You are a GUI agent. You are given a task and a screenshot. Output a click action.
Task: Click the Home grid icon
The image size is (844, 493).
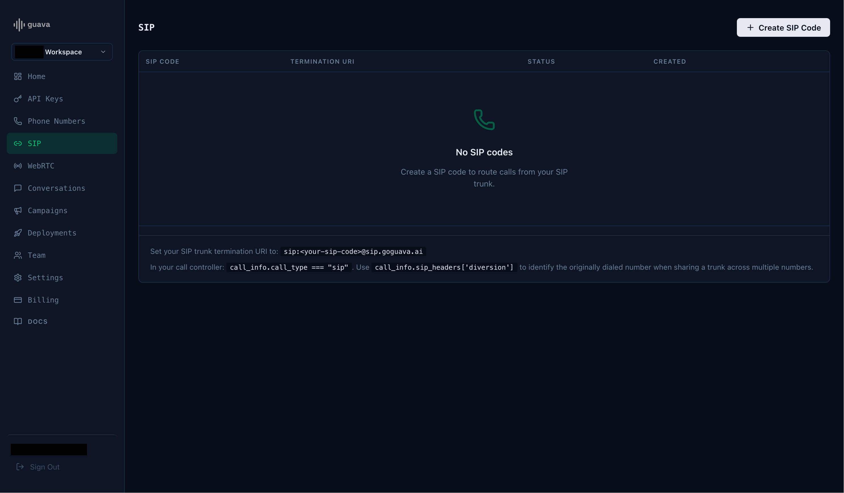coord(18,77)
